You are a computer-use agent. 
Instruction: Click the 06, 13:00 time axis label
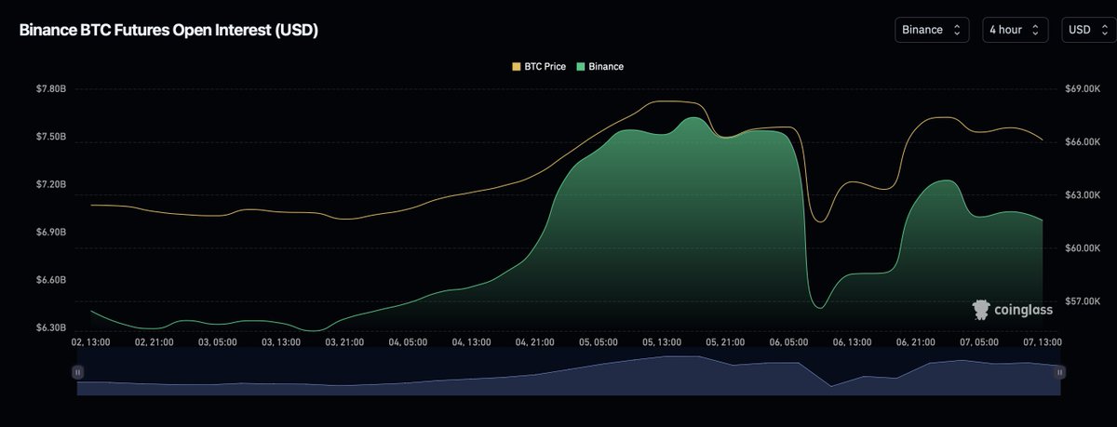pyautogui.click(x=852, y=342)
